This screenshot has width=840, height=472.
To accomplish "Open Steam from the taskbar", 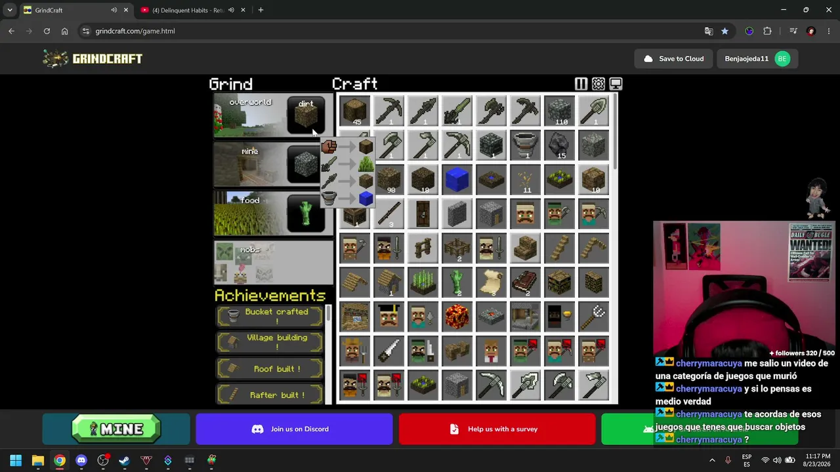I will tap(124, 460).
